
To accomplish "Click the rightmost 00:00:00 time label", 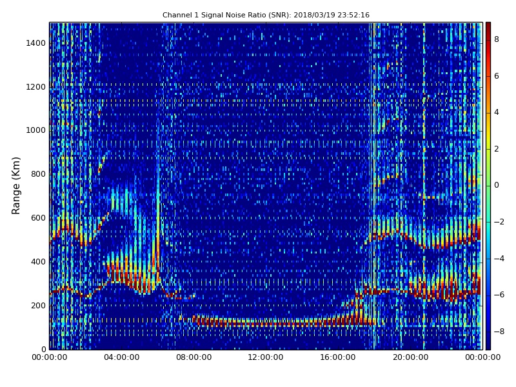I will click(482, 357).
